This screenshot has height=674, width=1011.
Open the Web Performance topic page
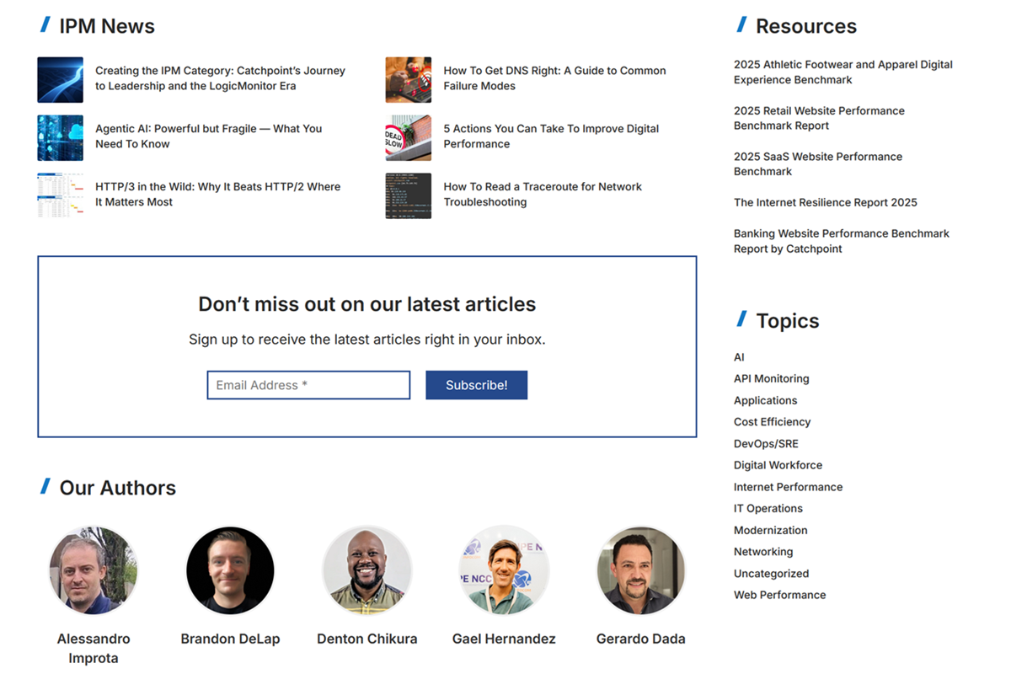(x=779, y=595)
